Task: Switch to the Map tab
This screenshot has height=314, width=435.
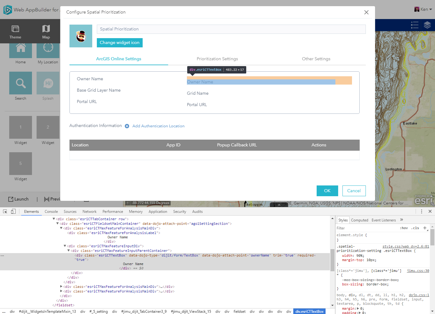Action: click(x=46, y=31)
